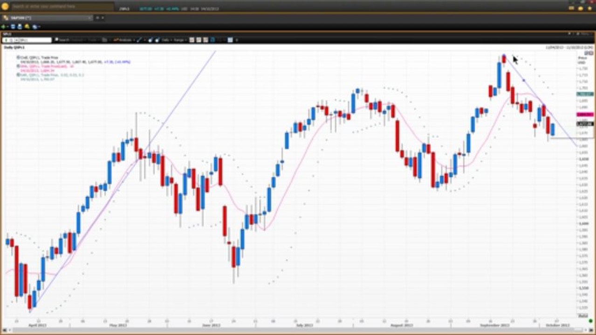The image size is (596, 335).
Task: Click the pink SMA value tag on price axis
Action: pyautogui.click(x=585, y=114)
